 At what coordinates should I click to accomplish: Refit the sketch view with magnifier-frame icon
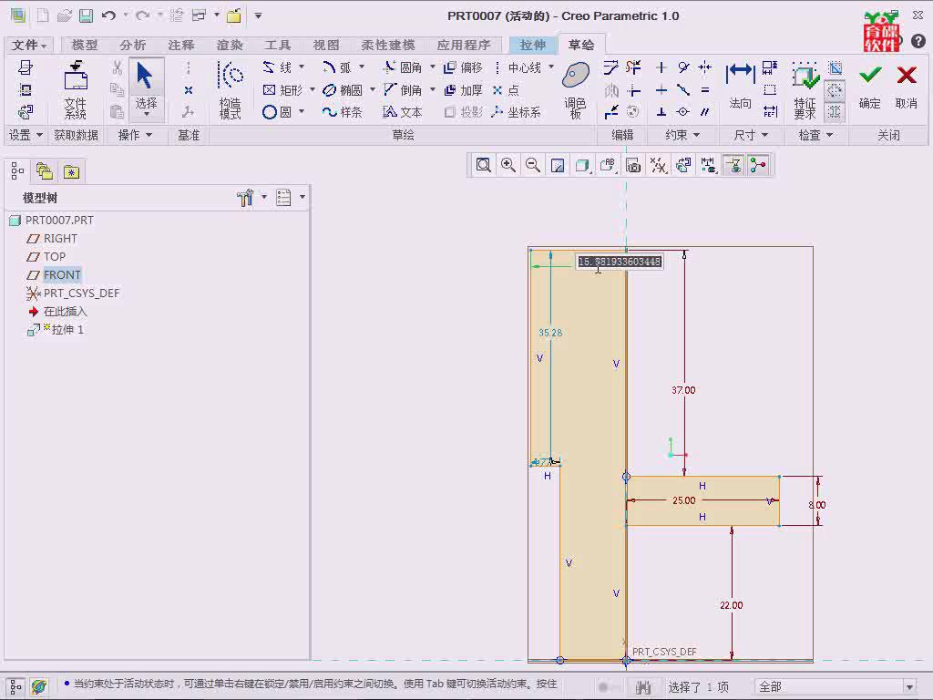point(483,165)
